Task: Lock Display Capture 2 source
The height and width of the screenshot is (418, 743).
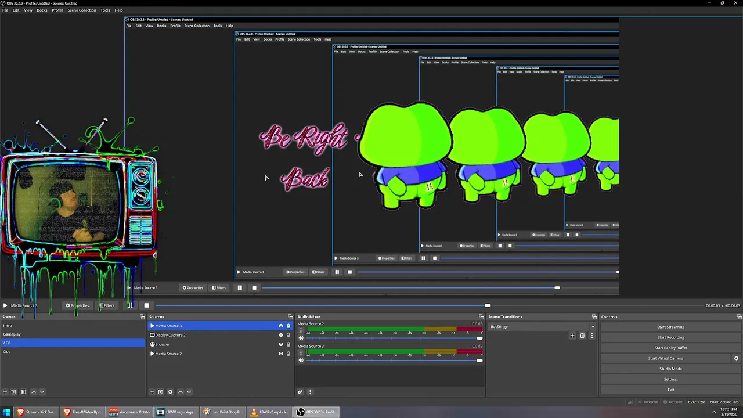Action: point(288,335)
